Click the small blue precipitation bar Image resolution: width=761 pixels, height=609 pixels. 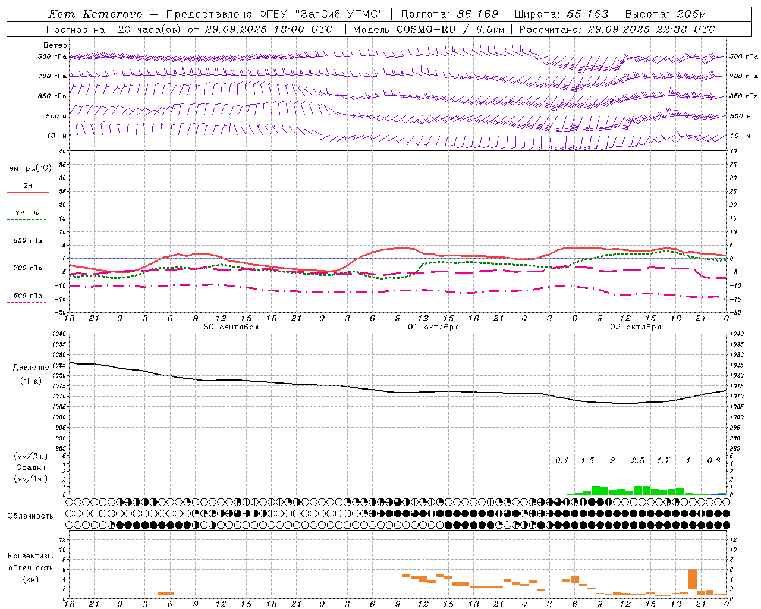pos(722,494)
